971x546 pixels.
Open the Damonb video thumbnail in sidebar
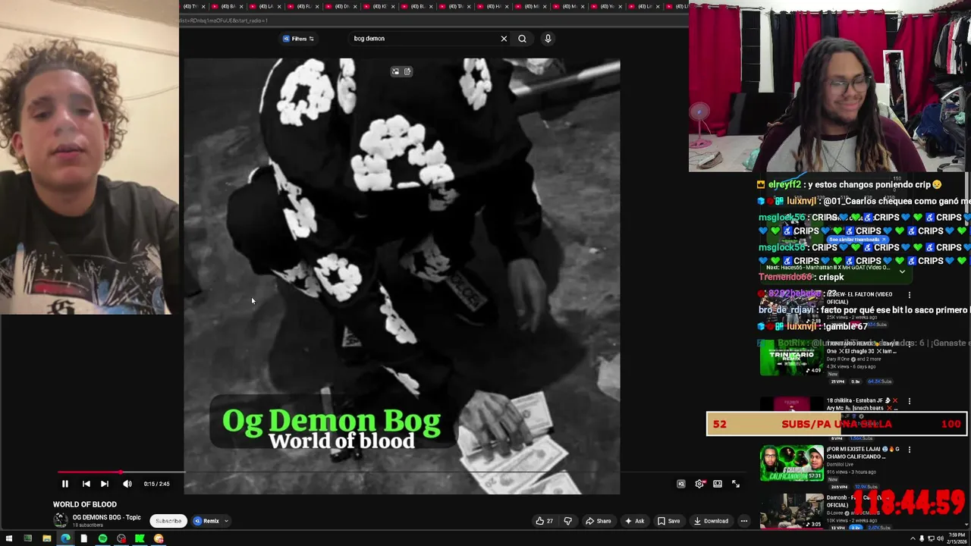click(x=791, y=511)
